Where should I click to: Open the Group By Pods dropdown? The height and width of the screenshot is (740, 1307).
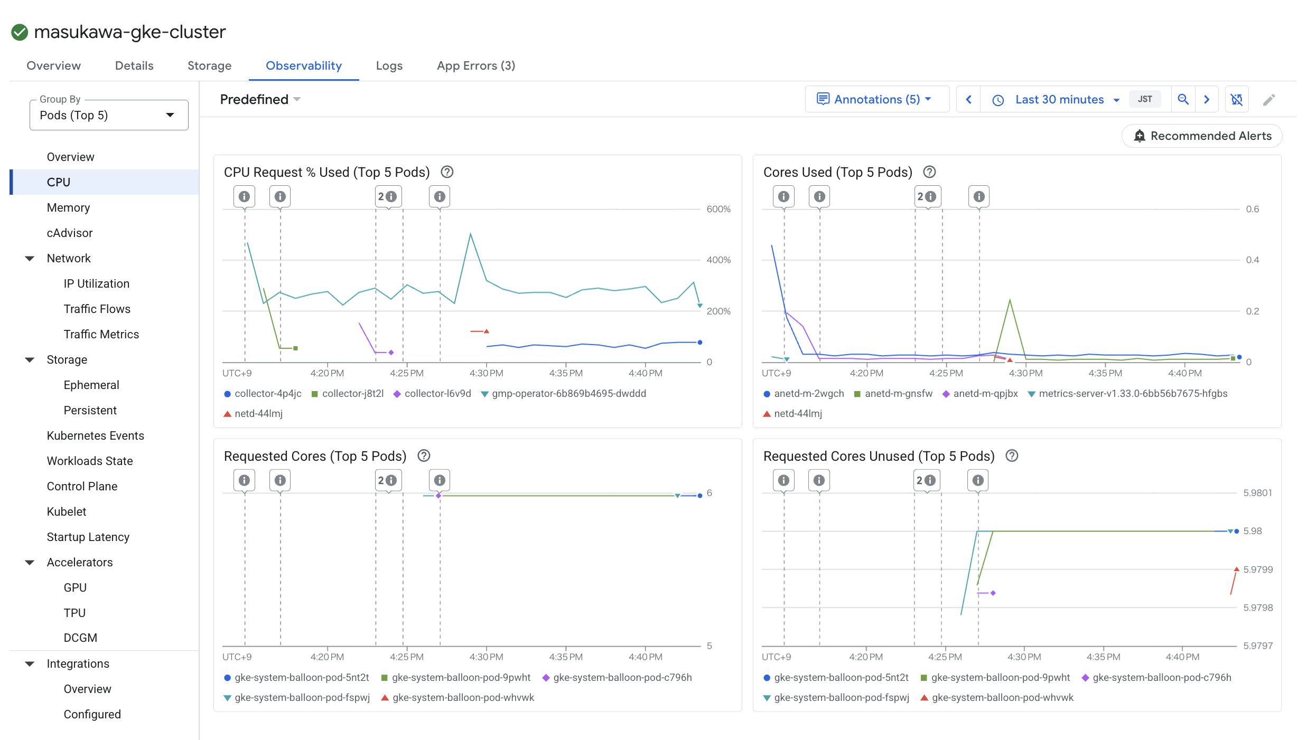pyautogui.click(x=109, y=115)
